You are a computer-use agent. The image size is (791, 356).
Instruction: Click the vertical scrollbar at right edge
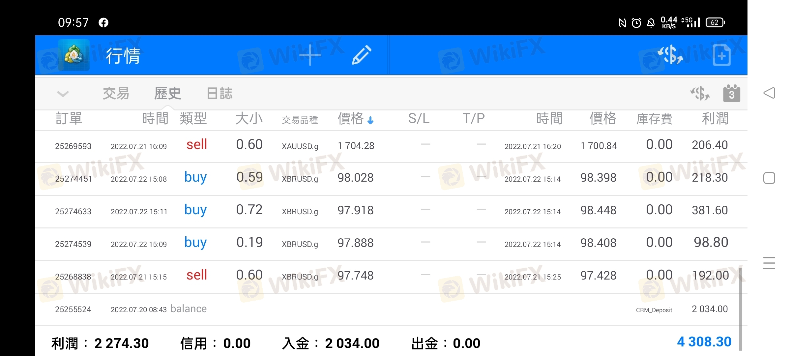point(741,309)
